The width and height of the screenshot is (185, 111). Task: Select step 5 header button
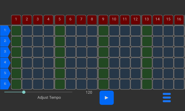[x=60, y=20]
